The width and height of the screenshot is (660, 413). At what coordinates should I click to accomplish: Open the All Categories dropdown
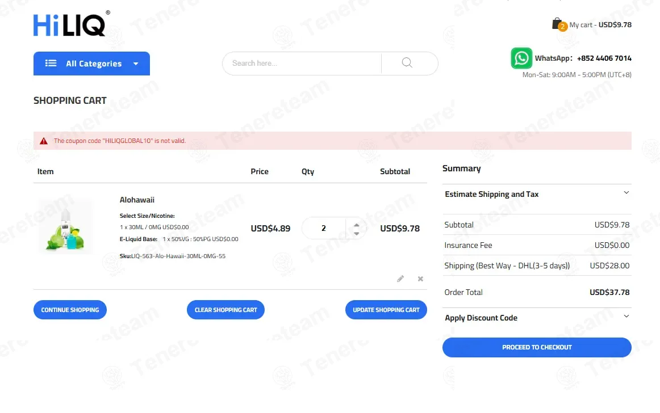[91, 64]
